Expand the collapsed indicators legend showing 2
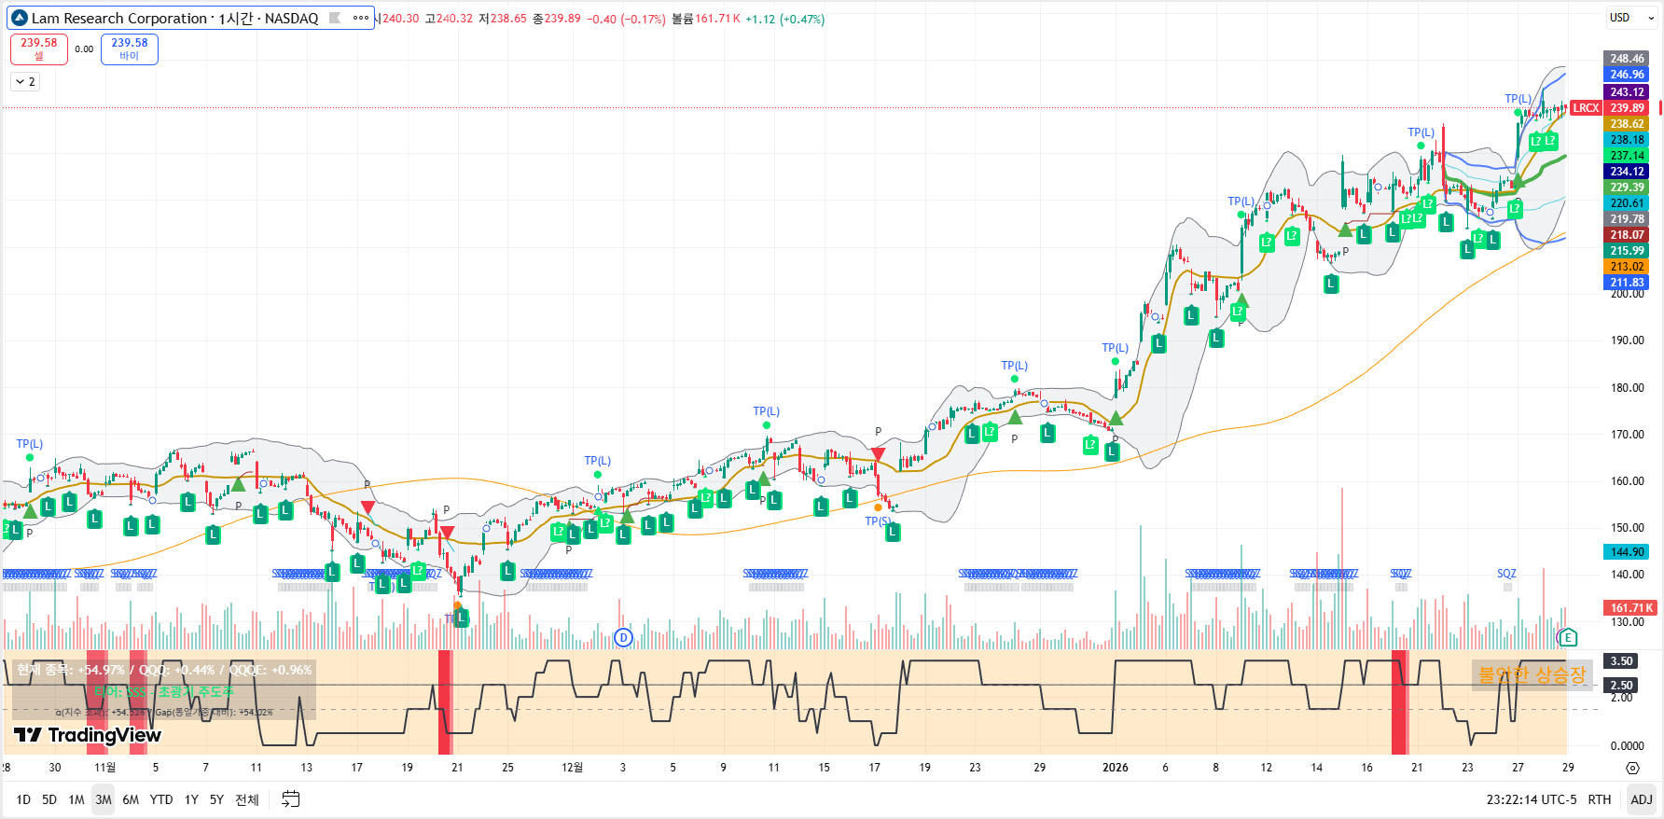Viewport: 1664px width, 819px height. [25, 82]
